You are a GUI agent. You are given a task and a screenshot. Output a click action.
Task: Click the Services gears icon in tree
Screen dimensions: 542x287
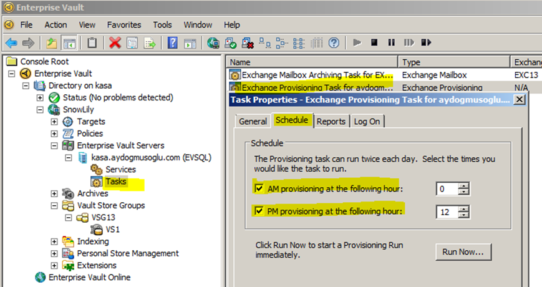click(96, 170)
